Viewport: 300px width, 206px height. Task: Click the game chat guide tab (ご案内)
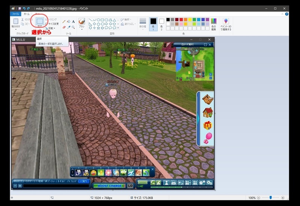coord(83,181)
